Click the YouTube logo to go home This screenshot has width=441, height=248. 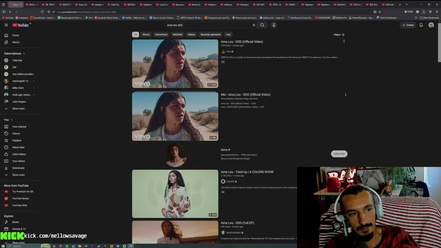tap(21, 25)
